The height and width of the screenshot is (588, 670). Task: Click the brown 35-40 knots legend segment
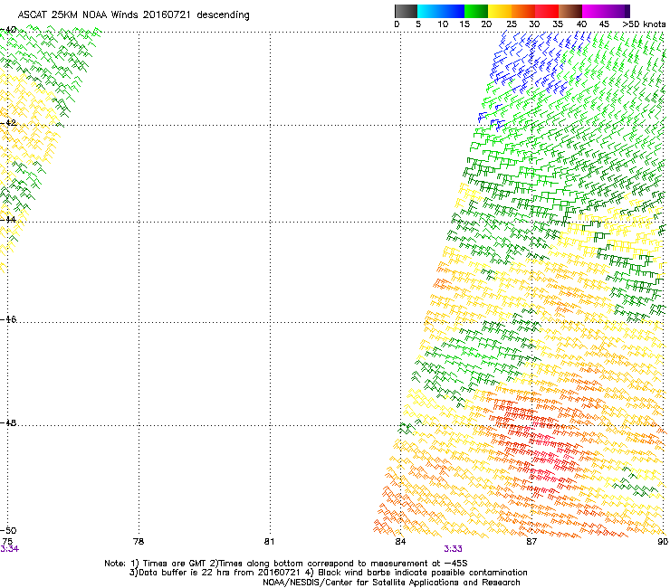click(x=570, y=11)
